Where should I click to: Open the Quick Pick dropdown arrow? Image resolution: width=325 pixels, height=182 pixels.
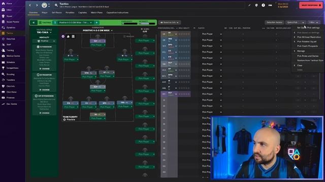click(x=303, y=22)
